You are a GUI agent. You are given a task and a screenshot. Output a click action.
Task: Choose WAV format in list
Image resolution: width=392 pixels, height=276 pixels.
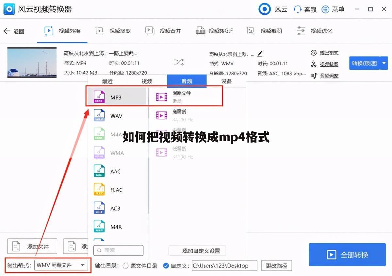(117, 116)
